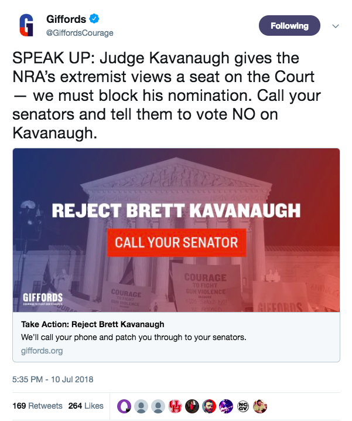Open the last avatar of man in green shirt

pos(260,406)
